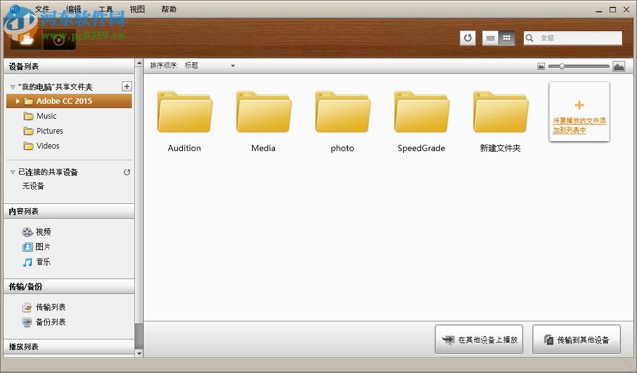Screen dimensions: 637x373
Task: Open the 备份列表 backup list icon
Action: [x=27, y=322]
